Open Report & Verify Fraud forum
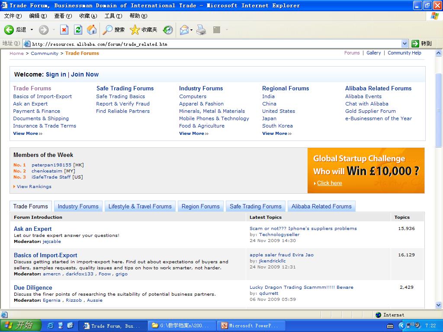The height and width of the screenshot is (332, 443). click(123, 104)
